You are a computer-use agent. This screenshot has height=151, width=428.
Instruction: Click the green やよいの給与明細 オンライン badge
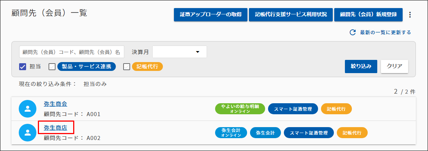[x=240, y=109]
